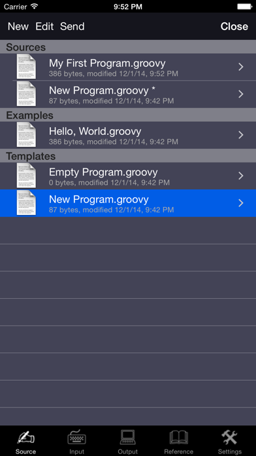The width and height of the screenshot is (256, 456).
Task: Click the highlighted New Program template file icon
Action: [x=26, y=203]
